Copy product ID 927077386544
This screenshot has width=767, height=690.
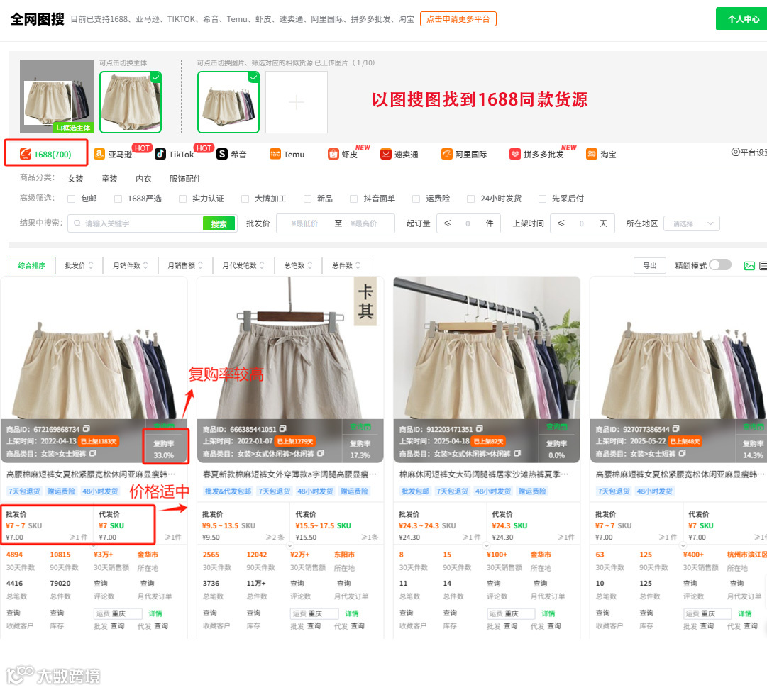point(676,429)
